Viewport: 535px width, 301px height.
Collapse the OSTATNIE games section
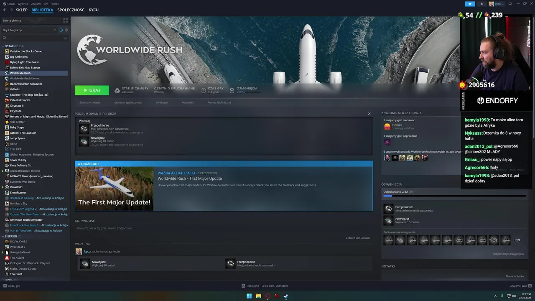3,46
